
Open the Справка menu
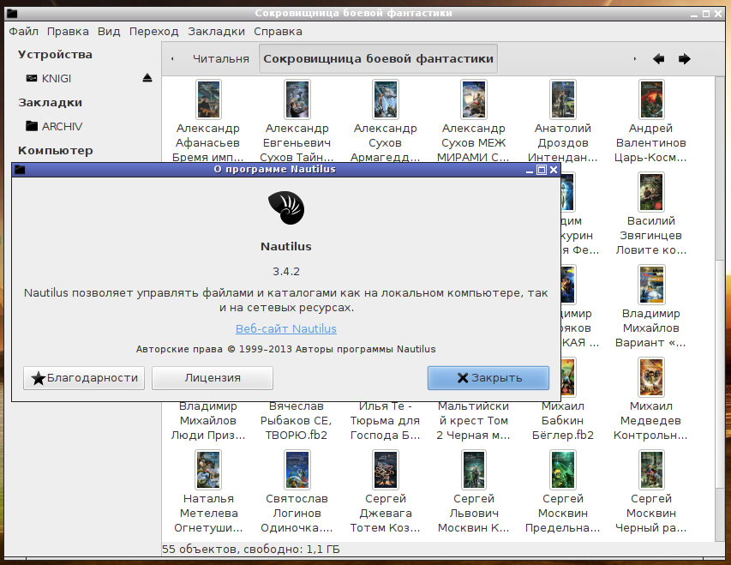pos(278,31)
